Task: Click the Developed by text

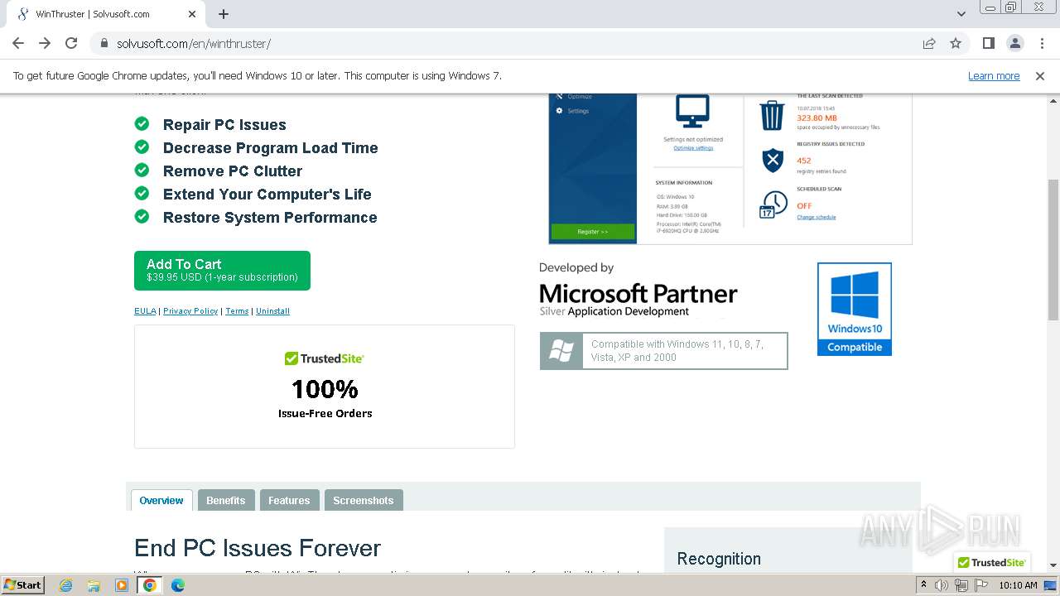Action: tap(576, 267)
